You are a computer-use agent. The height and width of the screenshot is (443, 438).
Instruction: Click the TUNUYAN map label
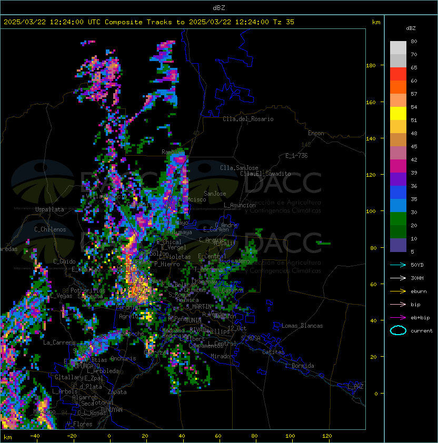click(x=112, y=410)
